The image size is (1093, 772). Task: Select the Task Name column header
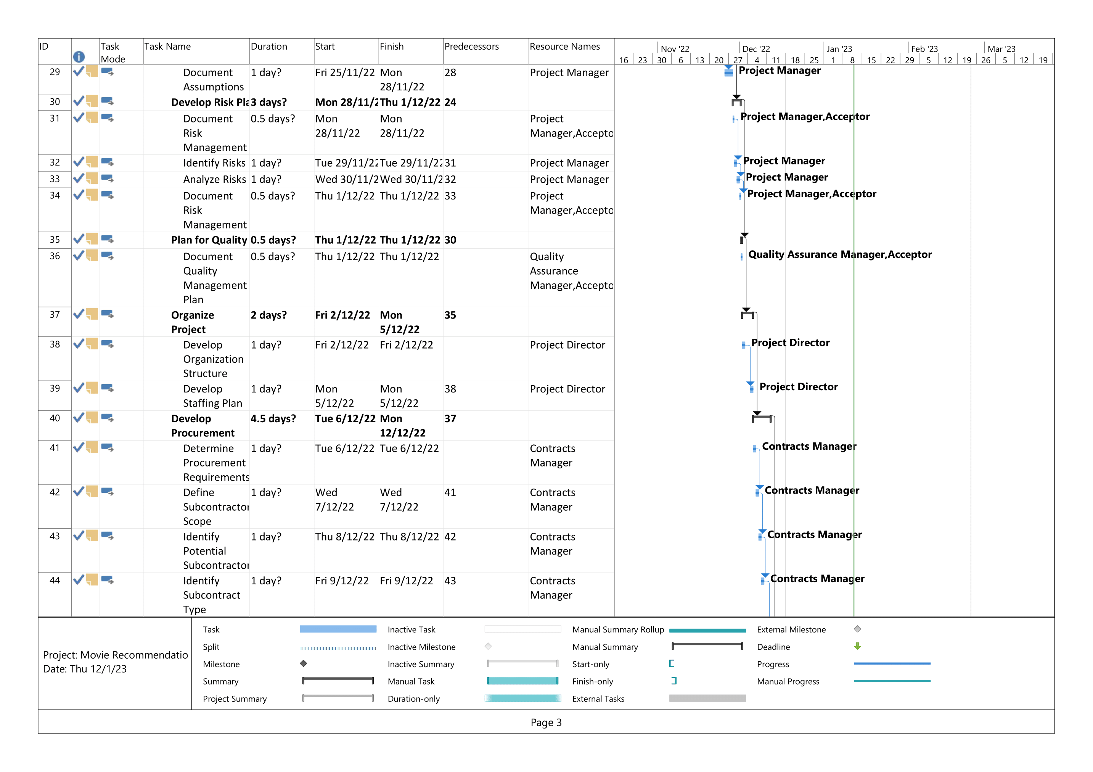(167, 46)
